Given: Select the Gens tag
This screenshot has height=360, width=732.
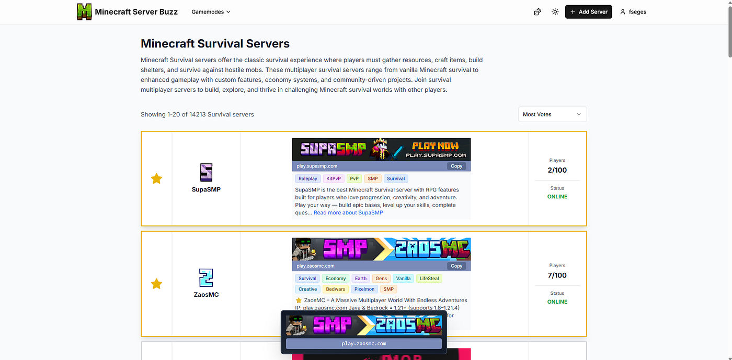Looking at the screenshot, I should tap(381, 279).
